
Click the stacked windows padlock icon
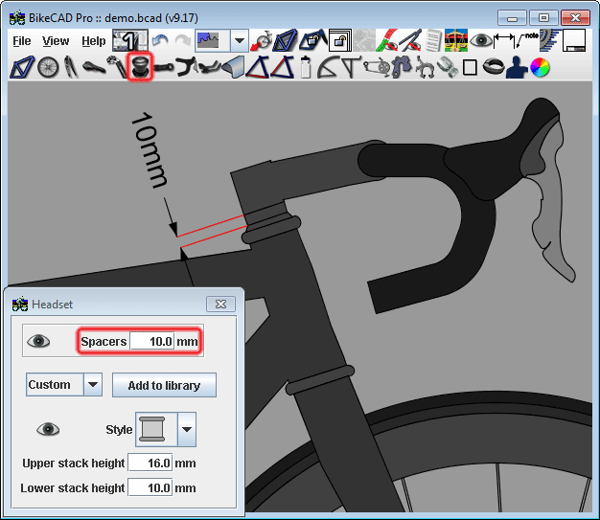pyautogui.click(x=340, y=40)
